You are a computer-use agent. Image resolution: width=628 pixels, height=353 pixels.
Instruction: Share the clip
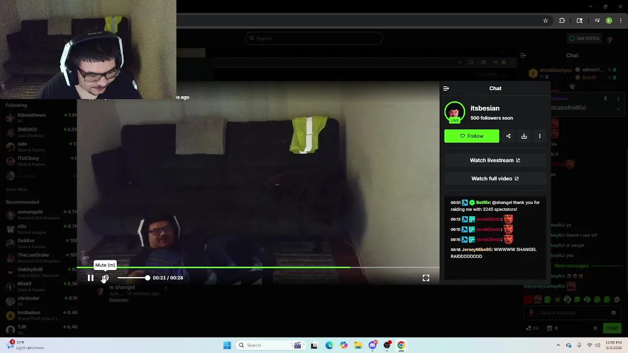coord(508,136)
